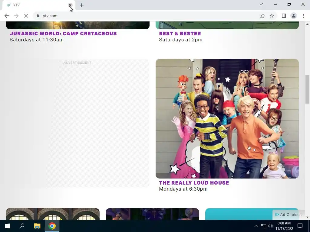The image size is (310, 232).
Task: Click the 'Saturdays at 11:30am' schedule text
Action: (x=37, y=40)
